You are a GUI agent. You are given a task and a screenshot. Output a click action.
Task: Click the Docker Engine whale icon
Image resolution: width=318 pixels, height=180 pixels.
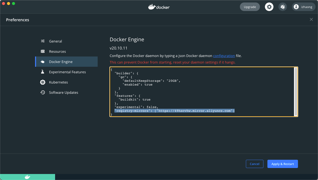pos(43,62)
